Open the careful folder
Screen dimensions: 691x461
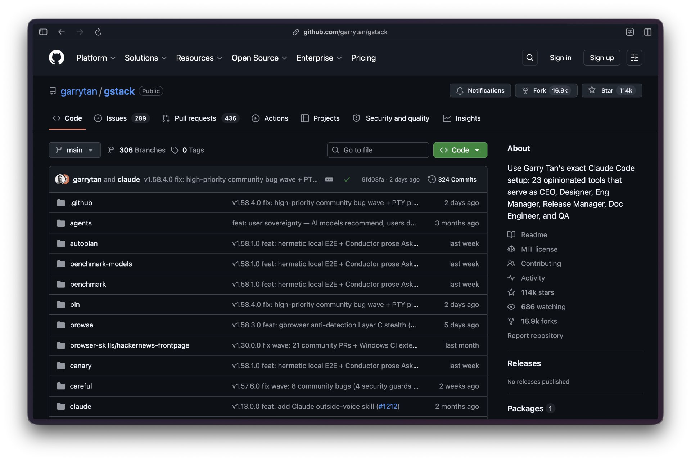pyautogui.click(x=81, y=386)
